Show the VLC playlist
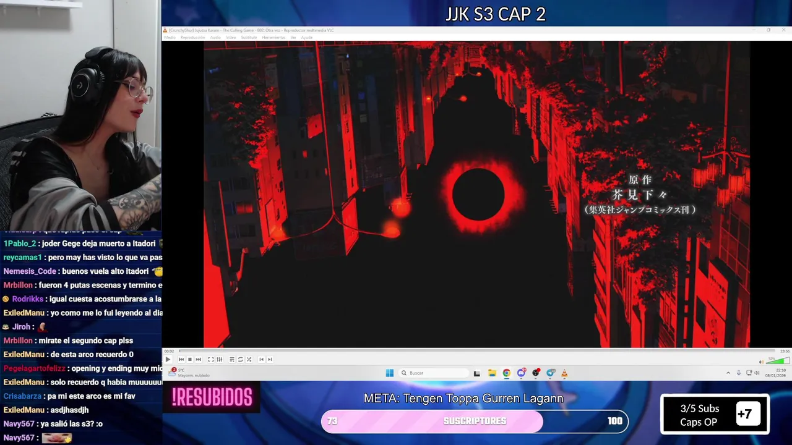Viewport: 792px width, 445px height. [x=232, y=359]
